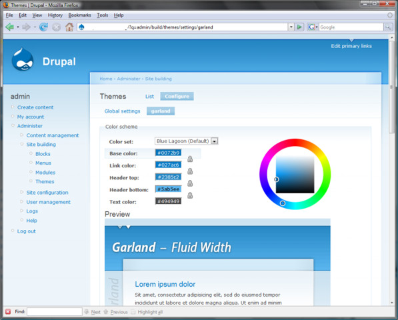Screen dimensions: 398x320
Task: Click the Home breadcrumb link
Action: tap(106, 79)
